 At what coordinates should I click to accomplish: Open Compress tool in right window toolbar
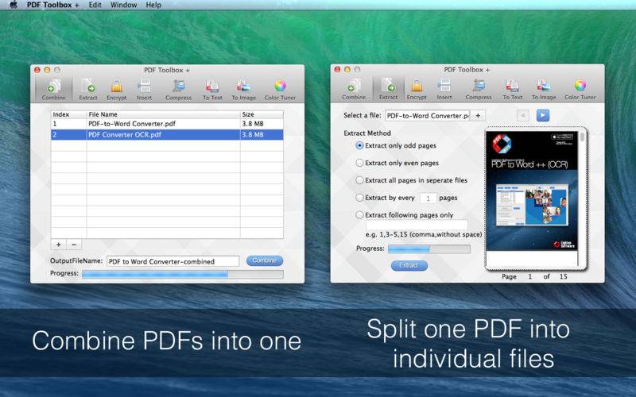479,89
